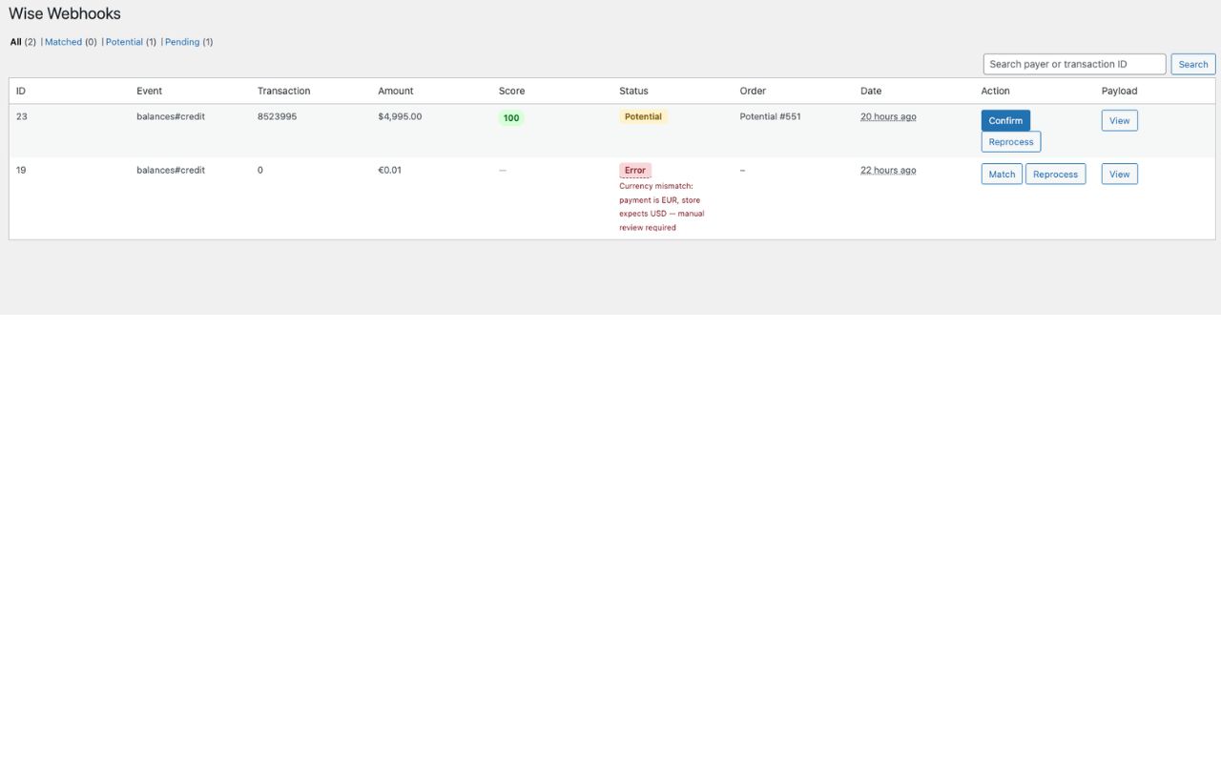Click the Potential #551 order cell

click(771, 116)
